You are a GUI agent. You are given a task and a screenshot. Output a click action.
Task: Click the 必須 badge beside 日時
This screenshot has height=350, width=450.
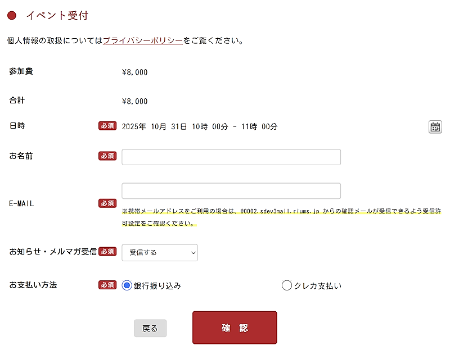107,126
